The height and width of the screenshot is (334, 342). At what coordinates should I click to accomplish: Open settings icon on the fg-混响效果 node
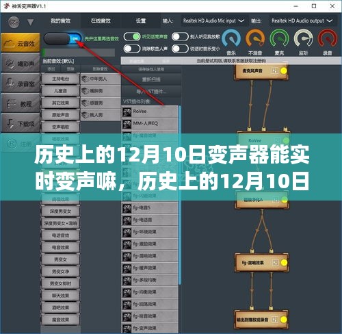275,263
